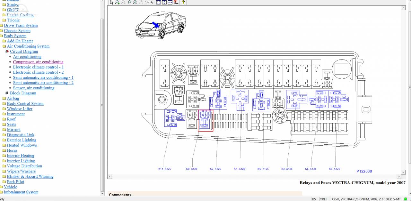Select the Blinker & Hazard Warning entry
The width and height of the screenshot is (411, 201).
coord(30,176)
